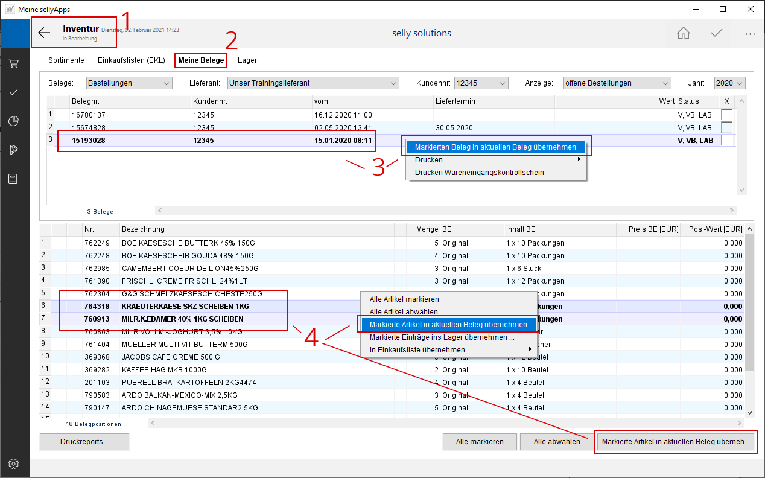
Task: Click the back arrow next to Inventur
Action: (x=44, y=33)
